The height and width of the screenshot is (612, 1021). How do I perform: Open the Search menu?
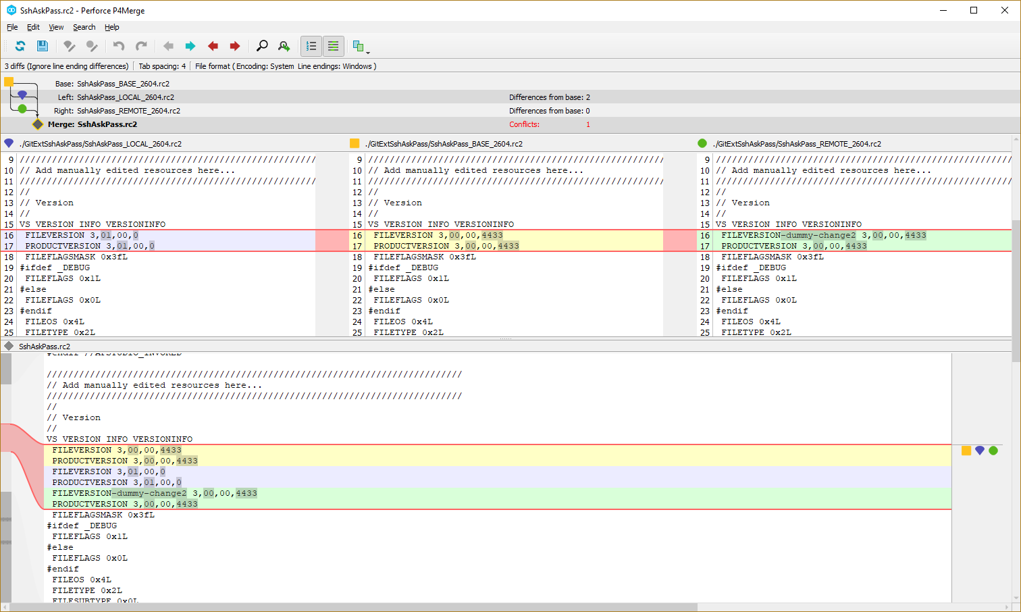point(84,27)
